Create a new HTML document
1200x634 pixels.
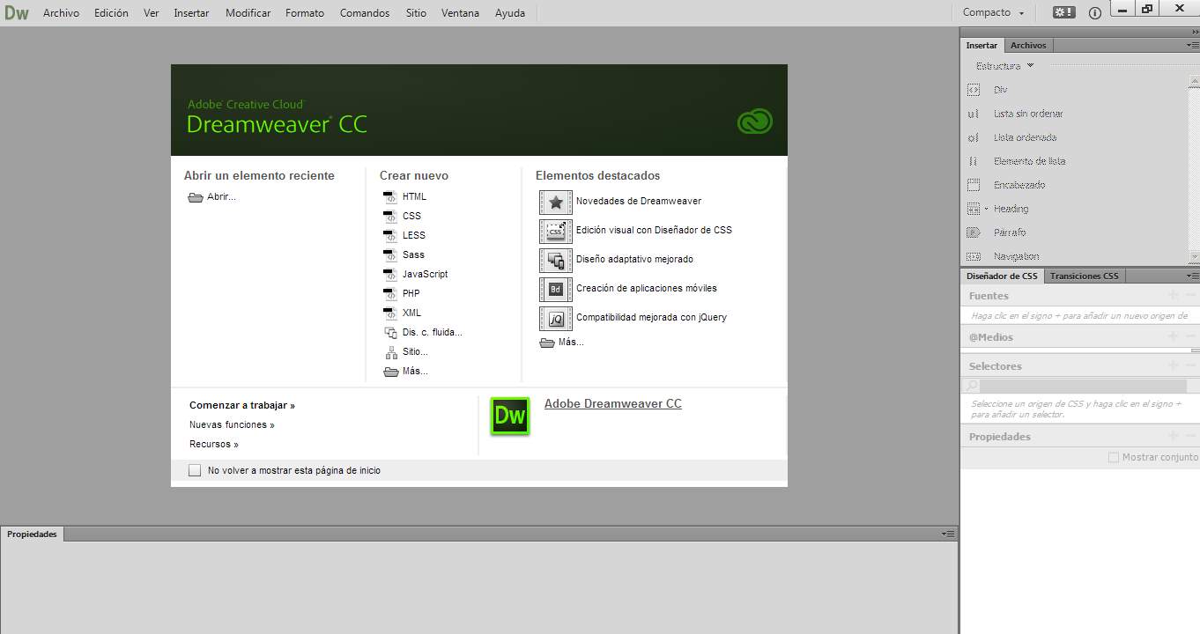click(x=405, y=197)
